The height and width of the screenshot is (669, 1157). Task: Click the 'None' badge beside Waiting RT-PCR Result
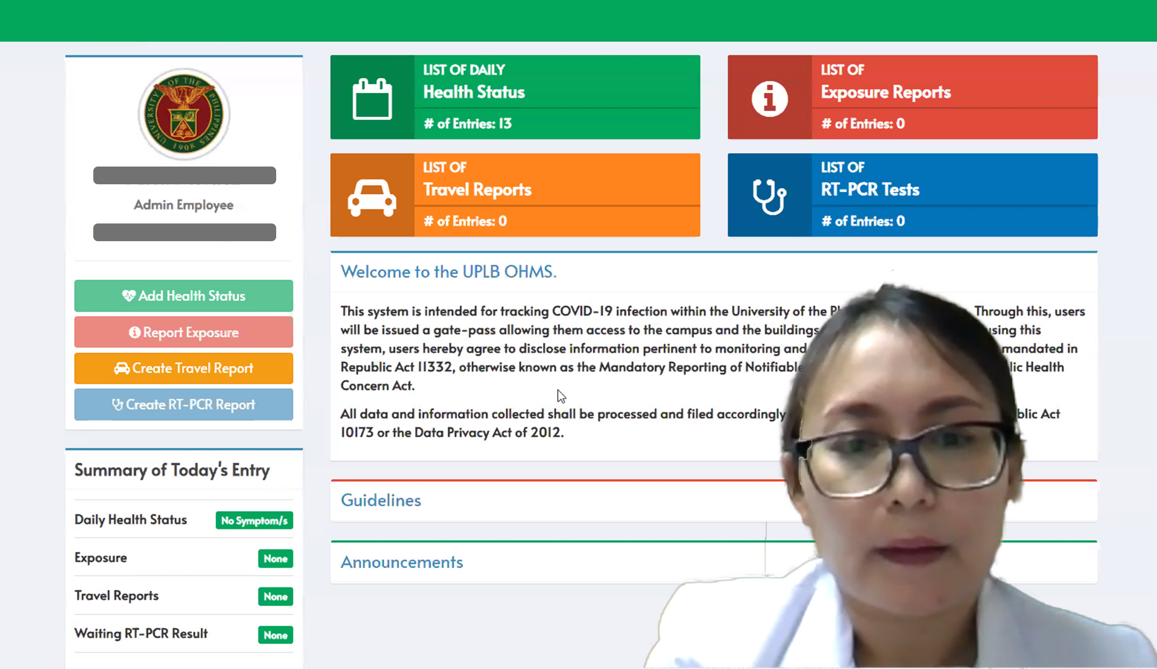pos(275,635)
